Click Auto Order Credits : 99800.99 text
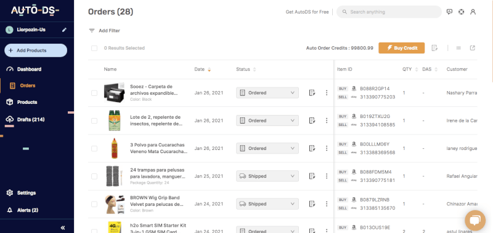 click(340, 48)
